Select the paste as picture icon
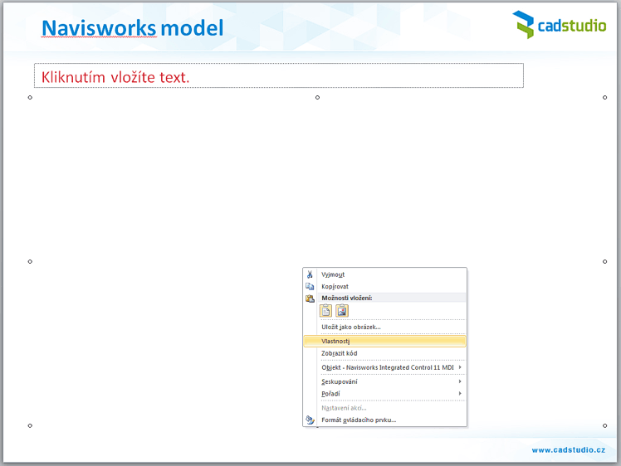621x466 pixels. click(342, 311)
